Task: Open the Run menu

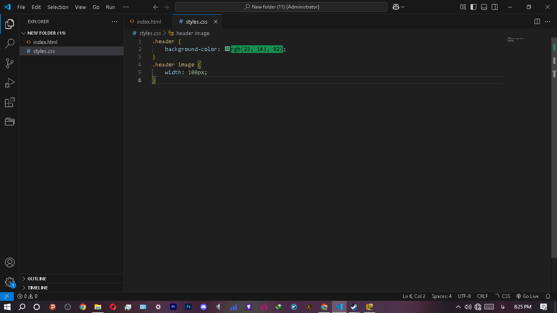Action: [x=110, y=7]
